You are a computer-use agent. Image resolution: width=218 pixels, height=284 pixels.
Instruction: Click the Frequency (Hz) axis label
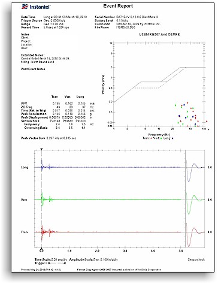tap(159, 135)
